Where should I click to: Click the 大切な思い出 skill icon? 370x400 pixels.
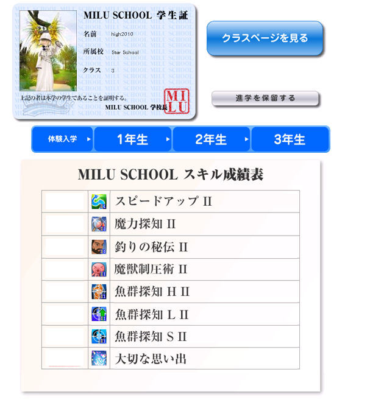click(99, 359)
